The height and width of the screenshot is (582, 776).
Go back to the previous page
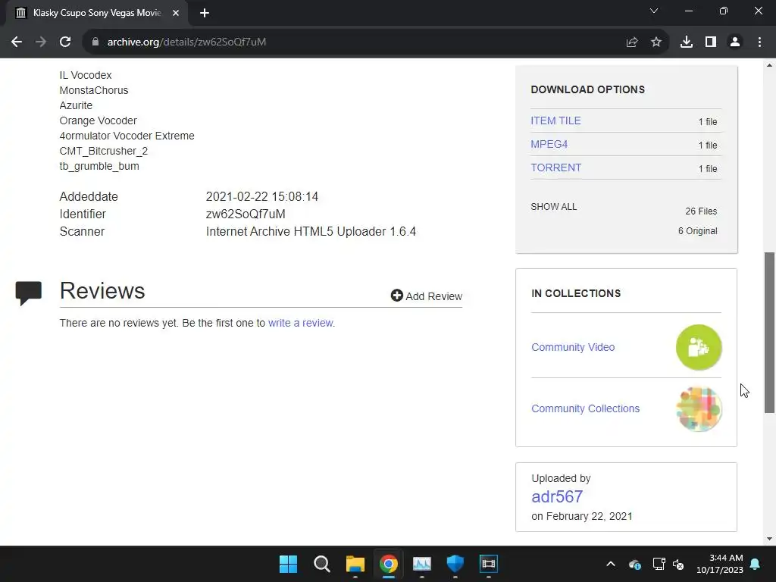pyautogui.click(x=17, y=42)
